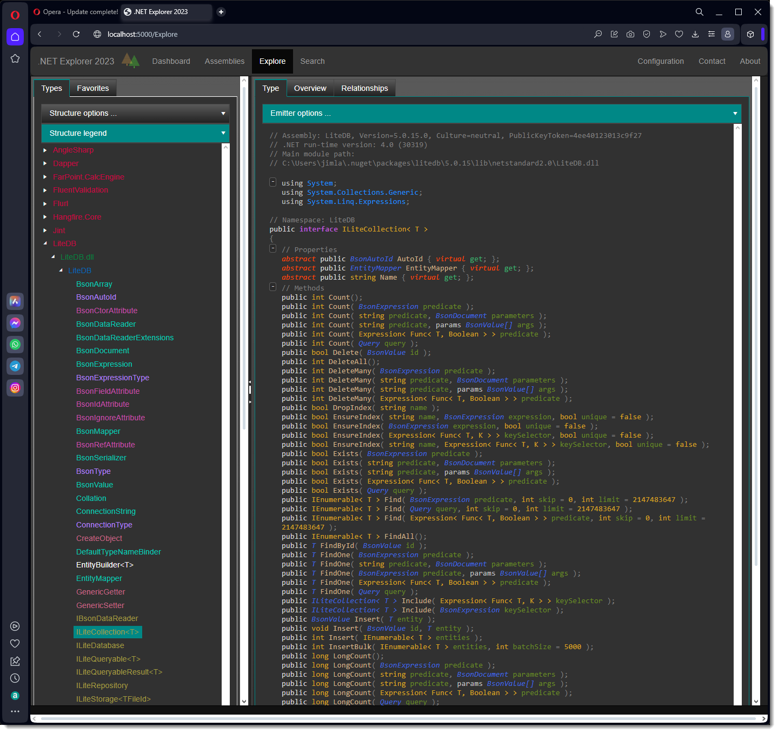Viewport: 778px width, 733px height.
Task: Click the .NET Explorer tree logo
Action: tap(130, 61)
